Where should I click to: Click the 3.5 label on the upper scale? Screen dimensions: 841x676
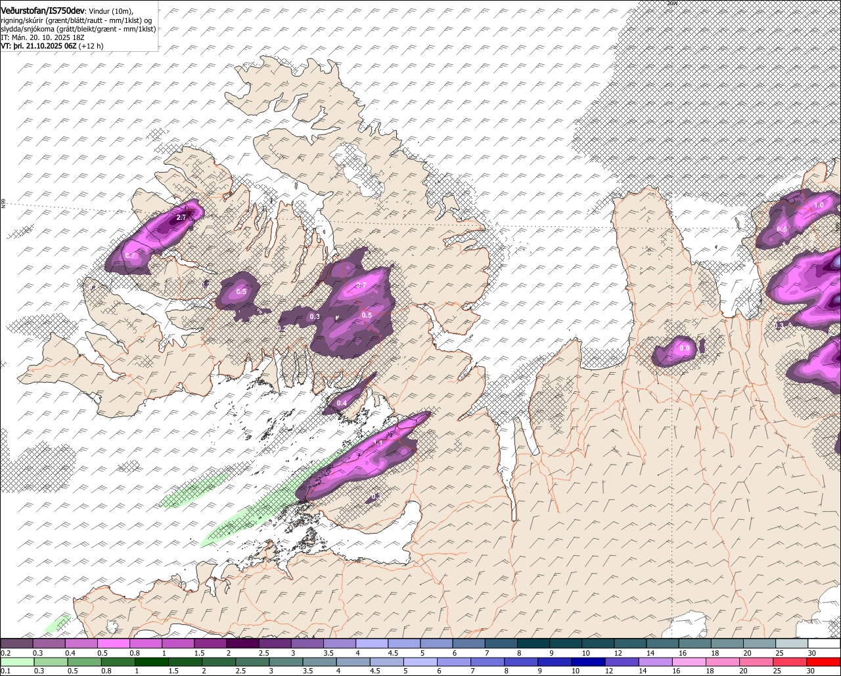(328, 653)
